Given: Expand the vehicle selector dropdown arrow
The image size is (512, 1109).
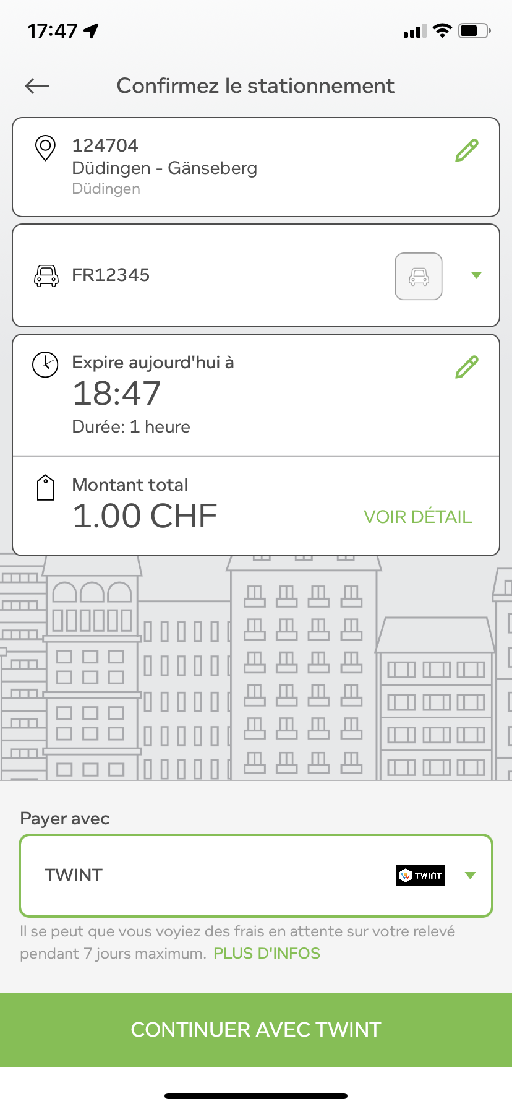Looking at the screenshot, I should [x=476, y=275].
